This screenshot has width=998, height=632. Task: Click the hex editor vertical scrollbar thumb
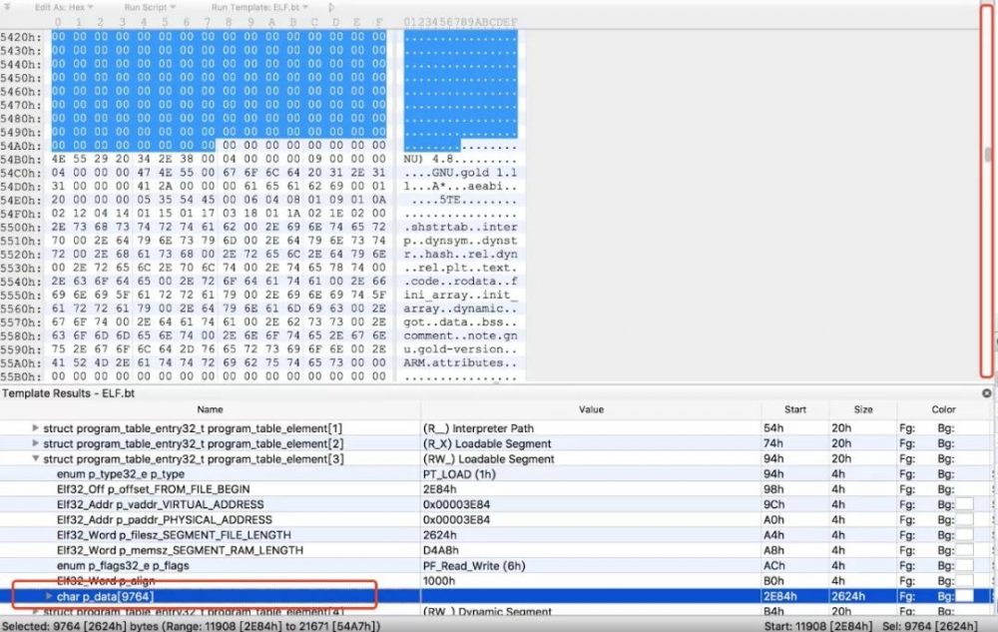[987, 155]
